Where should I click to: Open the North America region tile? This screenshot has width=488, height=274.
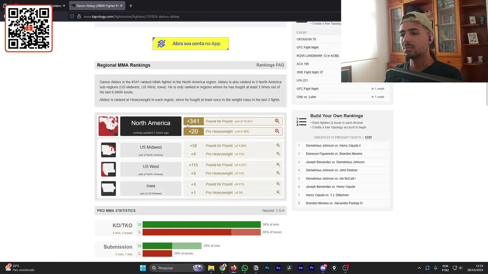click(151, 126)
